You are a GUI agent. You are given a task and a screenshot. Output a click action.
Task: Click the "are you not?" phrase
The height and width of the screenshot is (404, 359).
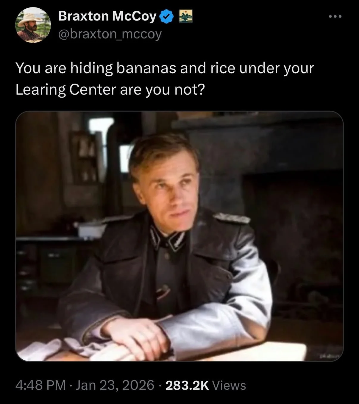coord(162,90)
